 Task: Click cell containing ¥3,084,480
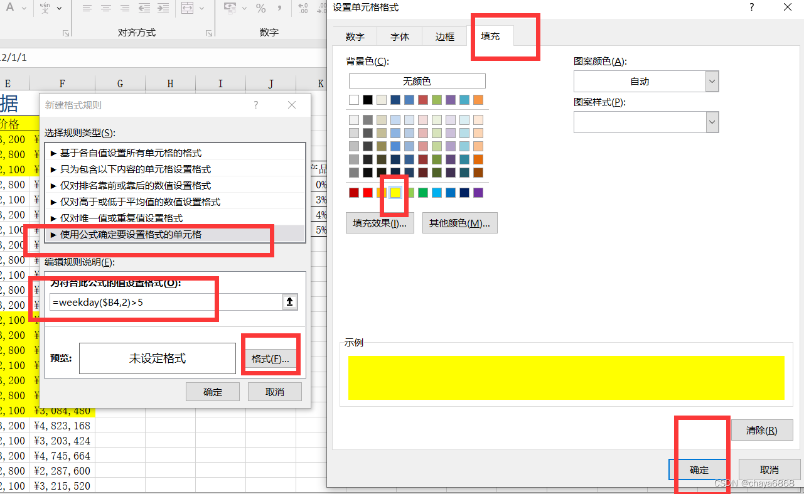pos(62,411)
